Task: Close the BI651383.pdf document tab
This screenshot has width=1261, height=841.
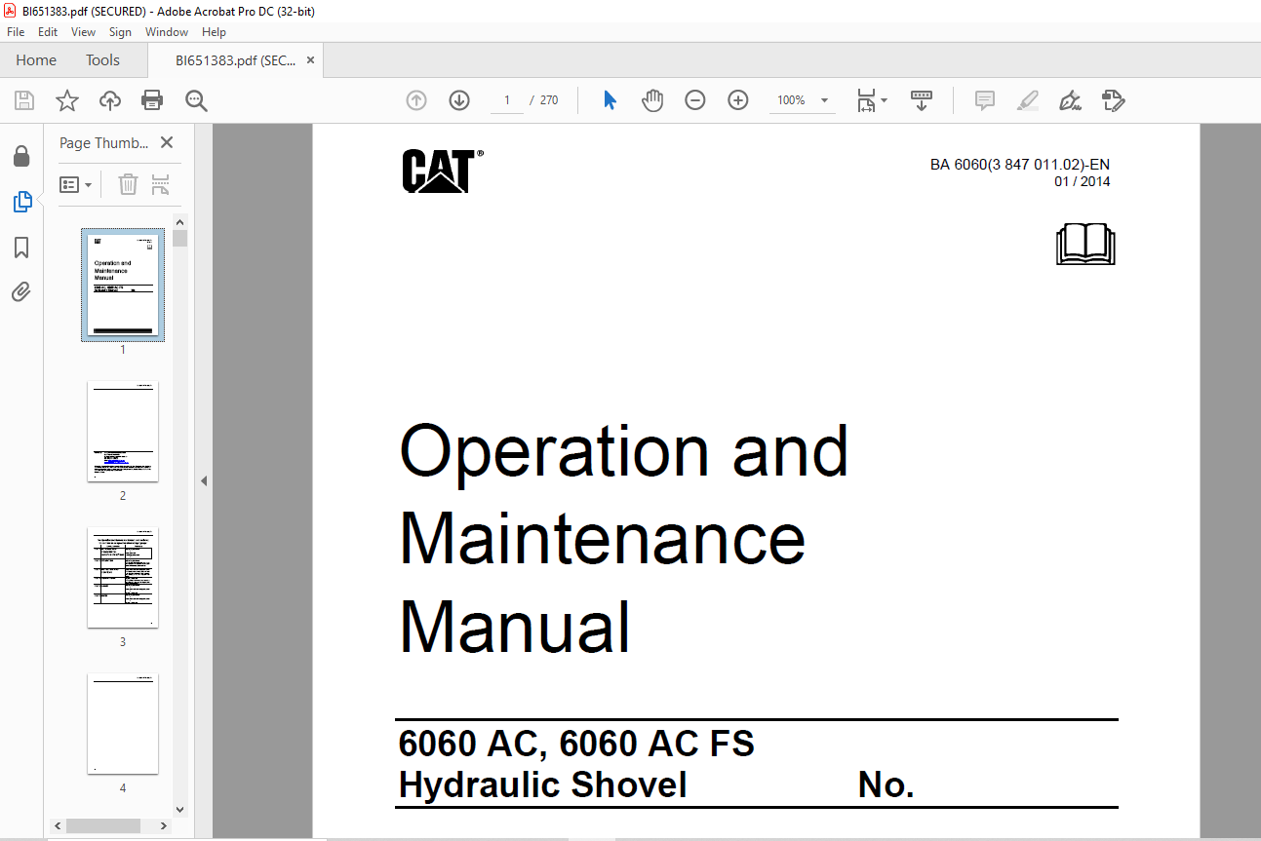Action: [311, 60]
